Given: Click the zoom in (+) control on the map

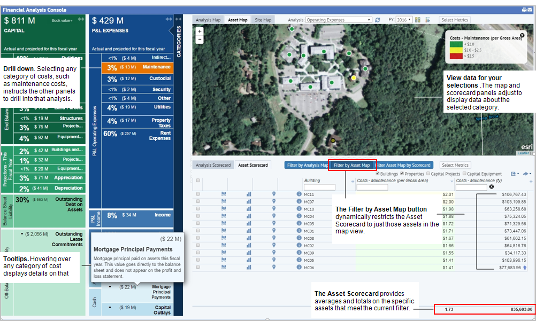Looking at the screenshot, I should coord(199,32).
